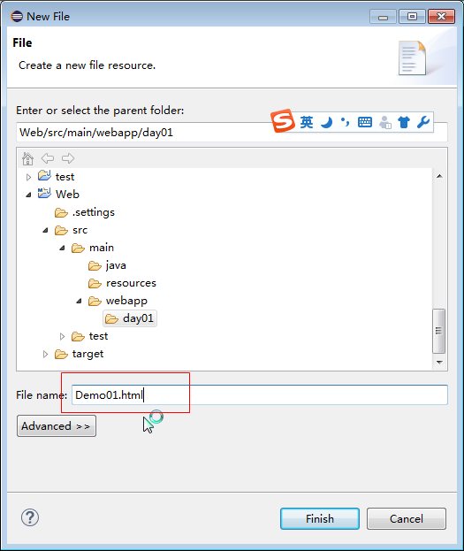464x551 pixels.
Task: Open the help question mark icon
Action: 30,517
